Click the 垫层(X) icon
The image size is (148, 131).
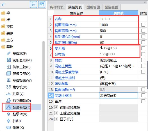coord(9,128)
